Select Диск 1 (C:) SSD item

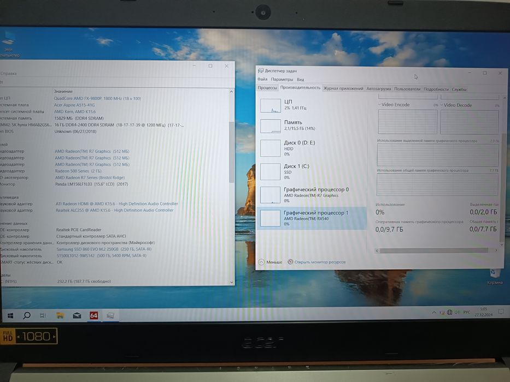coord(312,171)
